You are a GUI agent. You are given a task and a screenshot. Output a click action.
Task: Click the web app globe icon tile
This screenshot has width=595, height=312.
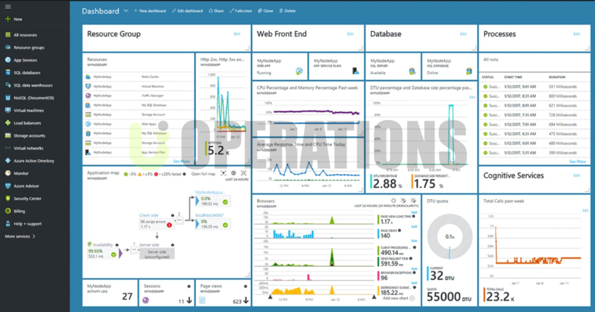[299, 71]
